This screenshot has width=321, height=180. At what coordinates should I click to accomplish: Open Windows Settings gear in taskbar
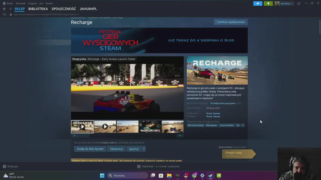point(202,175)
